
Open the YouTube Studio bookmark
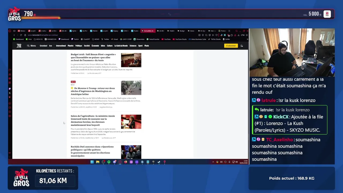180,39
